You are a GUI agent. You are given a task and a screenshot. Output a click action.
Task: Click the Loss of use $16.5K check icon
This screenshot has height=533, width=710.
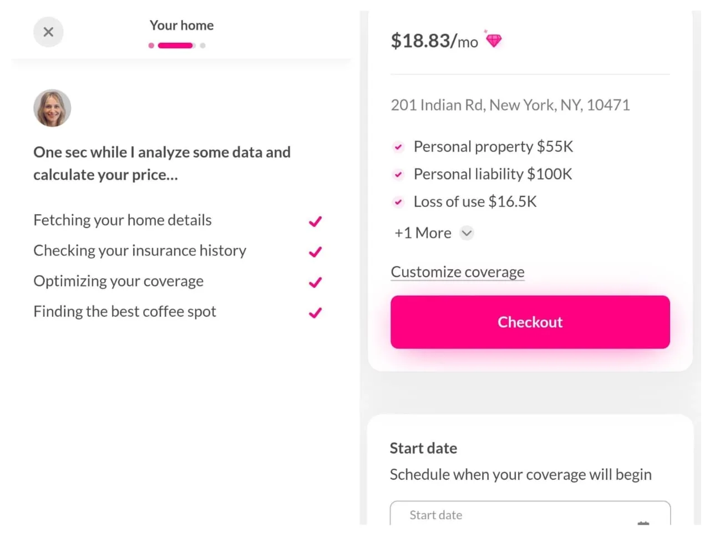coord(398,202)
